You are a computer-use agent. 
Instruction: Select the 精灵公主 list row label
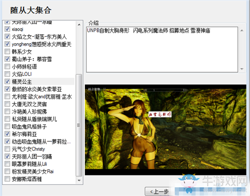21,82
